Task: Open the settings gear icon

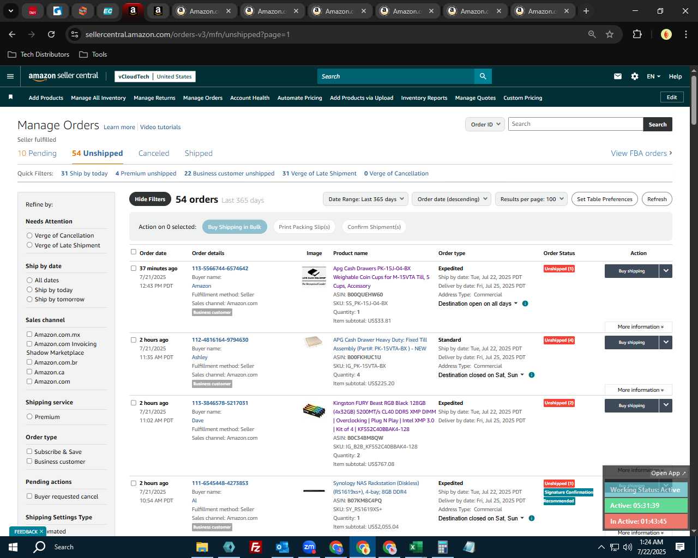Action: pos(635,76)
